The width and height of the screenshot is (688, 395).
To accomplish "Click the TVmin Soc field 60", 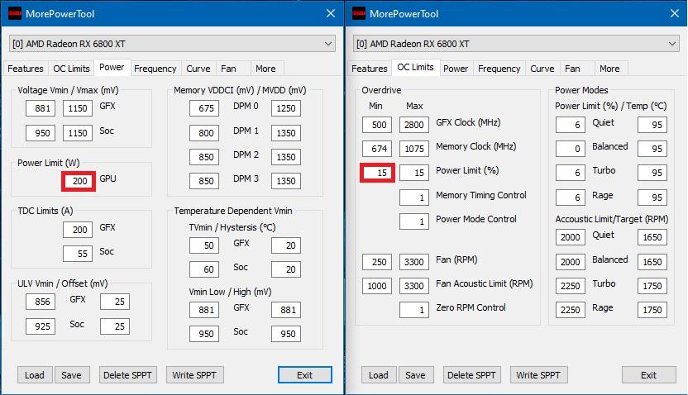I will click(204, 269).
